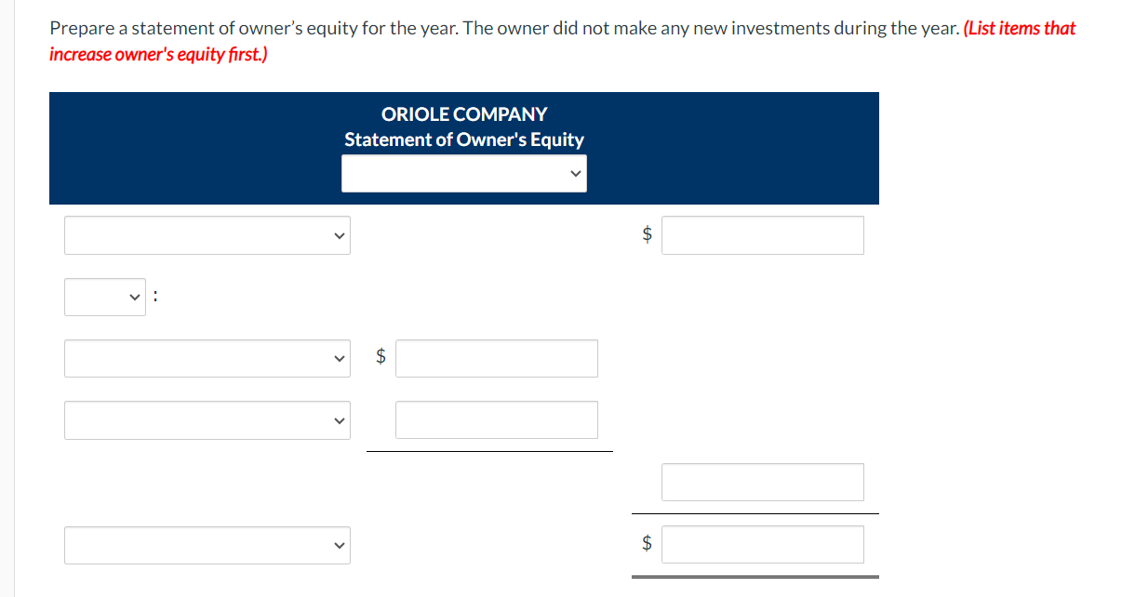Viewport: 1122px width, 597px height.
Task: Select the first middle column amount field
Action: click(496, 358)
